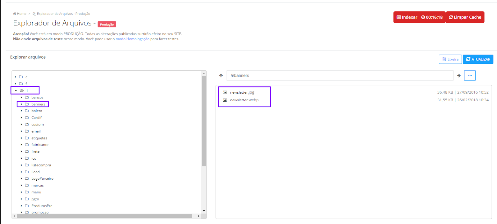Image resolution: width=497 pixels, height=224 pixels.
Task: Select the email folder
Action: coord(36,131)
